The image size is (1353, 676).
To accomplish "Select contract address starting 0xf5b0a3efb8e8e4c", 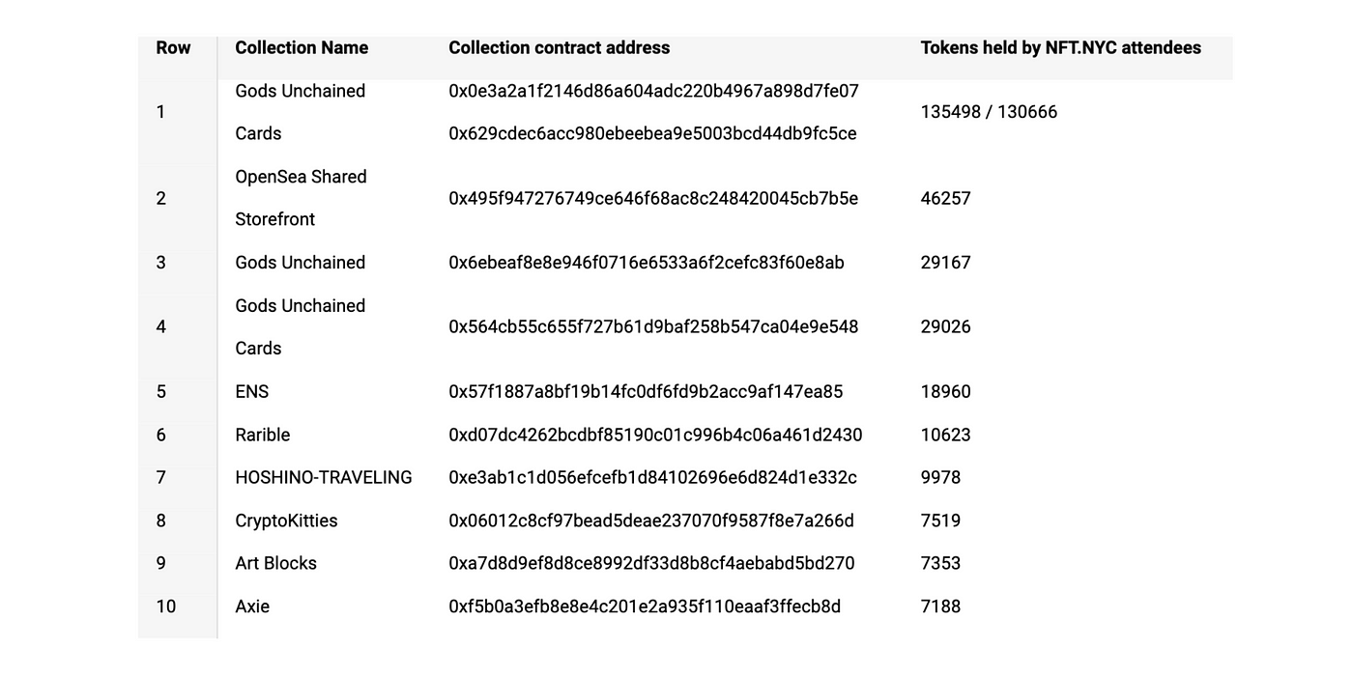I will click(645, 606).
